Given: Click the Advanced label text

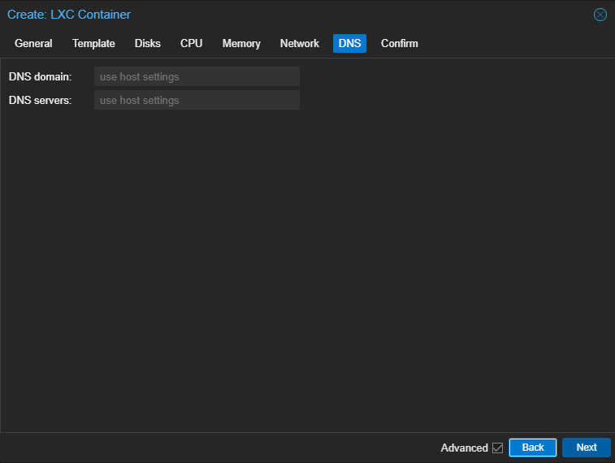Looking at the screenshot, I should (x=465, y=448).
